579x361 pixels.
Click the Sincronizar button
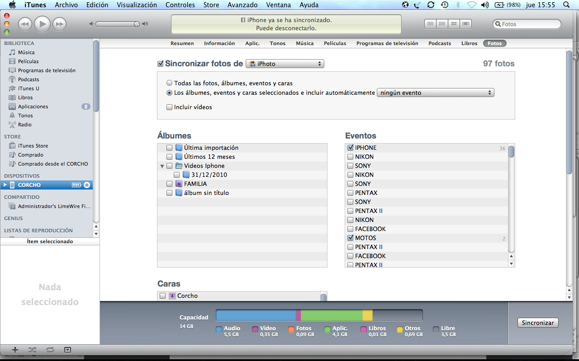coord(538,323)
